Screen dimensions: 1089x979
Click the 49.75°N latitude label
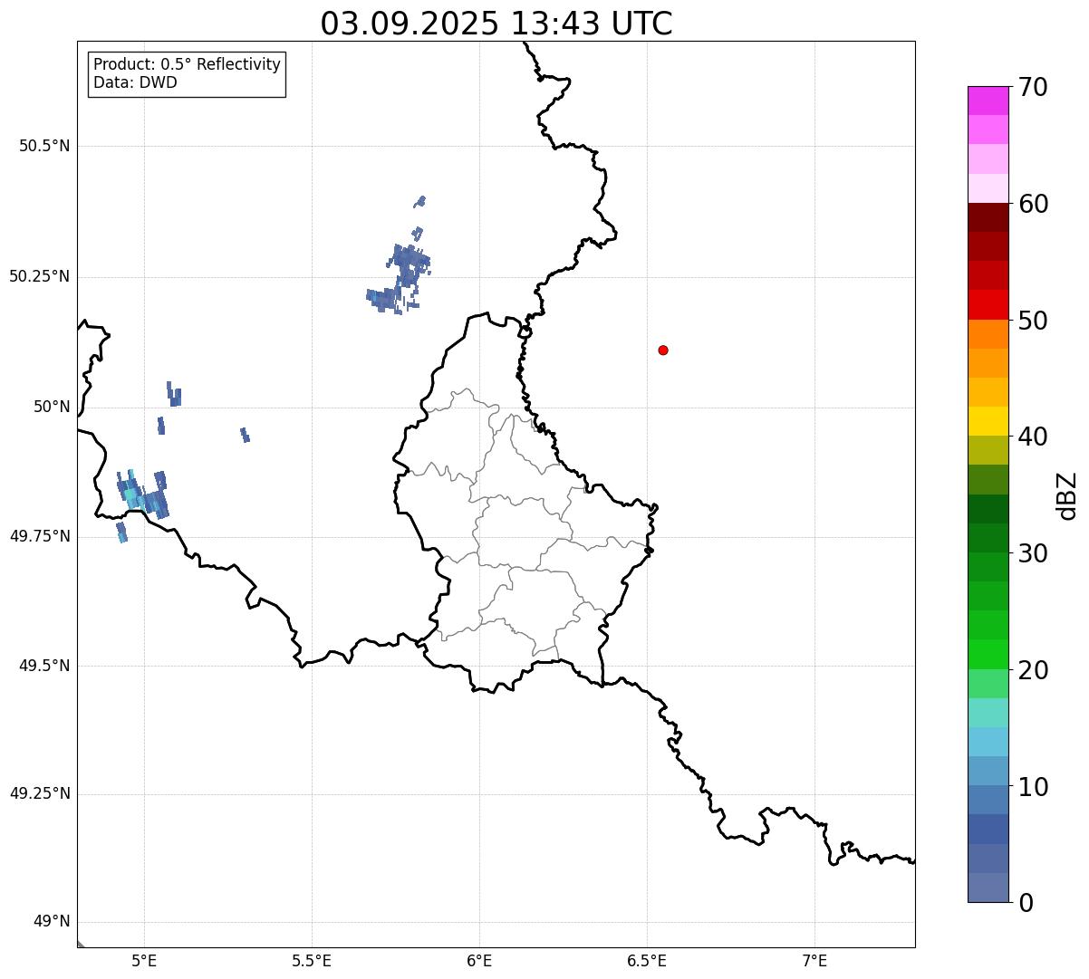tap(40, 536)
